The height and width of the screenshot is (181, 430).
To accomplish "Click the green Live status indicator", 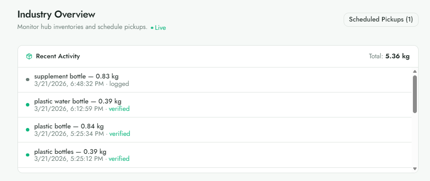I will (158, 28).
